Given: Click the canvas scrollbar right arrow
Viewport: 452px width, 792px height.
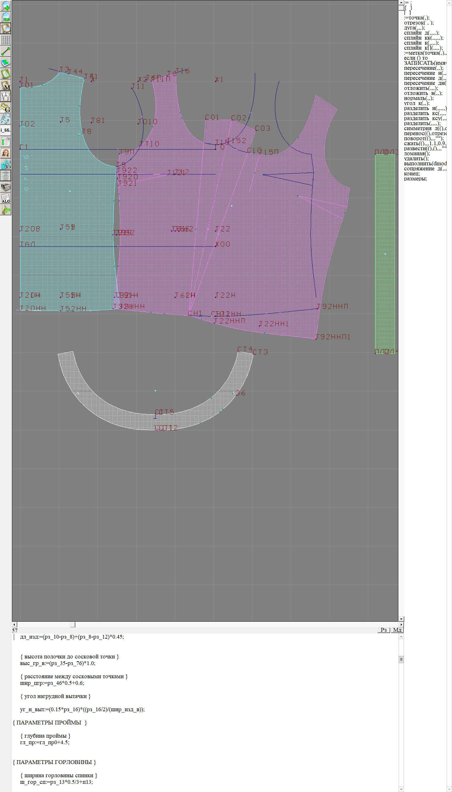Looking at the screenshot, I should point(401,624).
